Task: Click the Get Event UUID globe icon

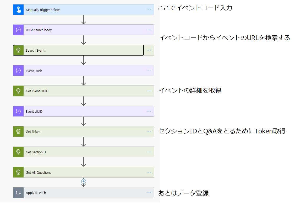Action: click(18, 91)
